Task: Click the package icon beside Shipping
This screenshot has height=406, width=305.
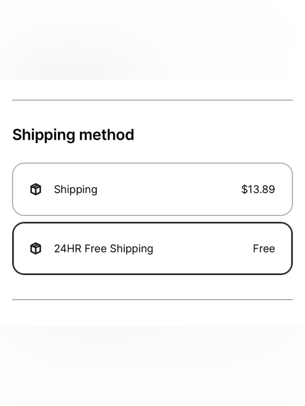Action: [x=36, y=189]
